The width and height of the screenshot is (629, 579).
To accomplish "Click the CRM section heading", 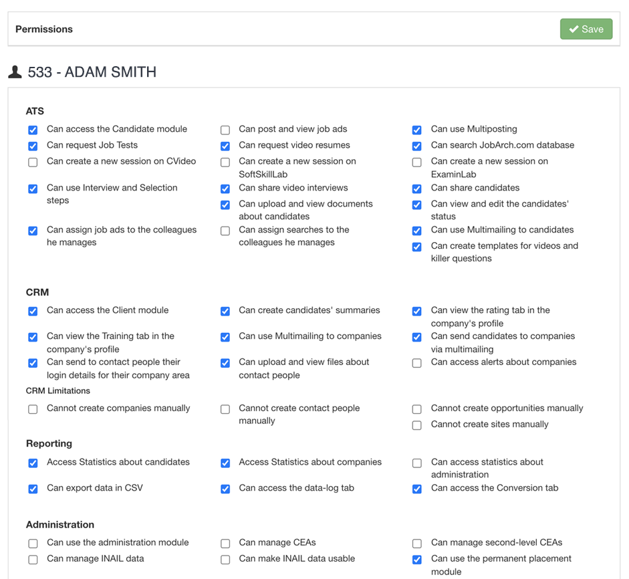I will click(37, 293).
